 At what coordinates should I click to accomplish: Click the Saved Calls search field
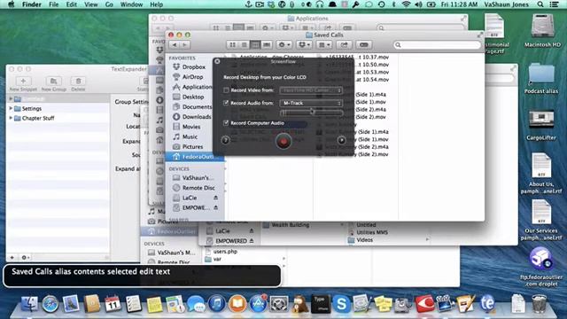click(437, 45)
